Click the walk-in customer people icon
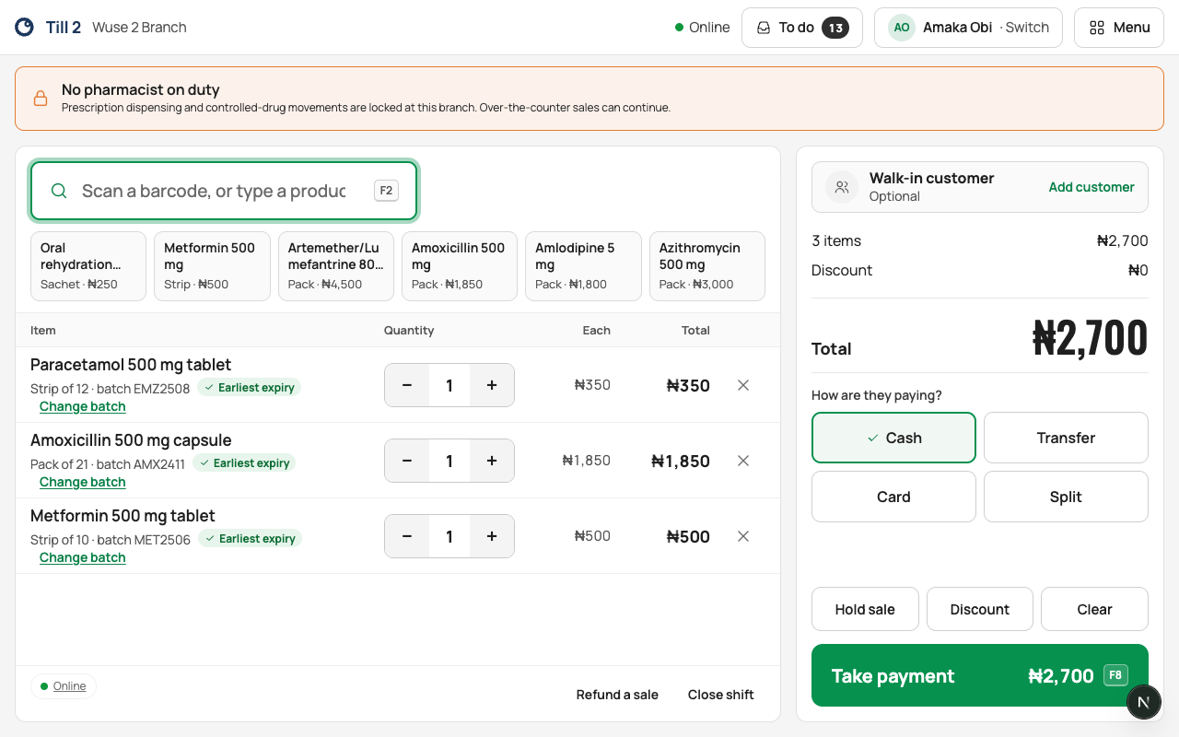The image size is (1179, 737). click(842, 187)
